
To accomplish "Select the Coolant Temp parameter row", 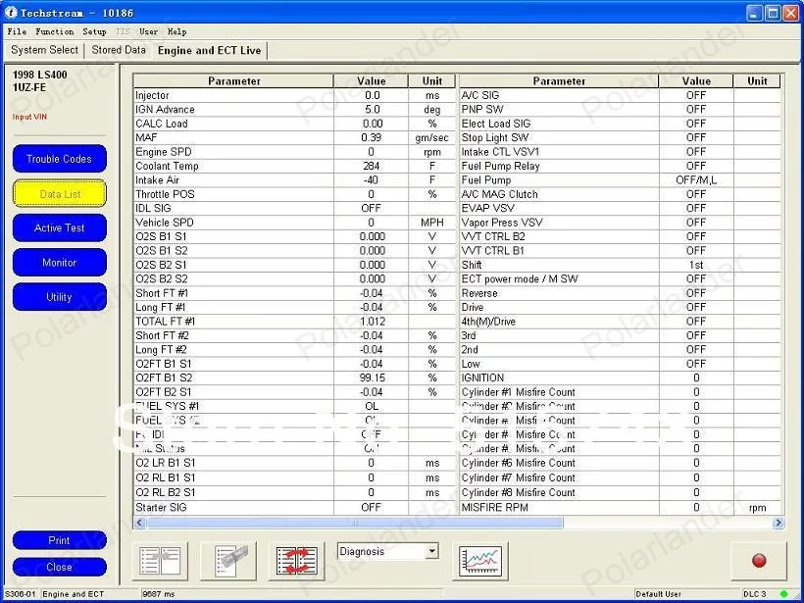I will coord(296,166).
